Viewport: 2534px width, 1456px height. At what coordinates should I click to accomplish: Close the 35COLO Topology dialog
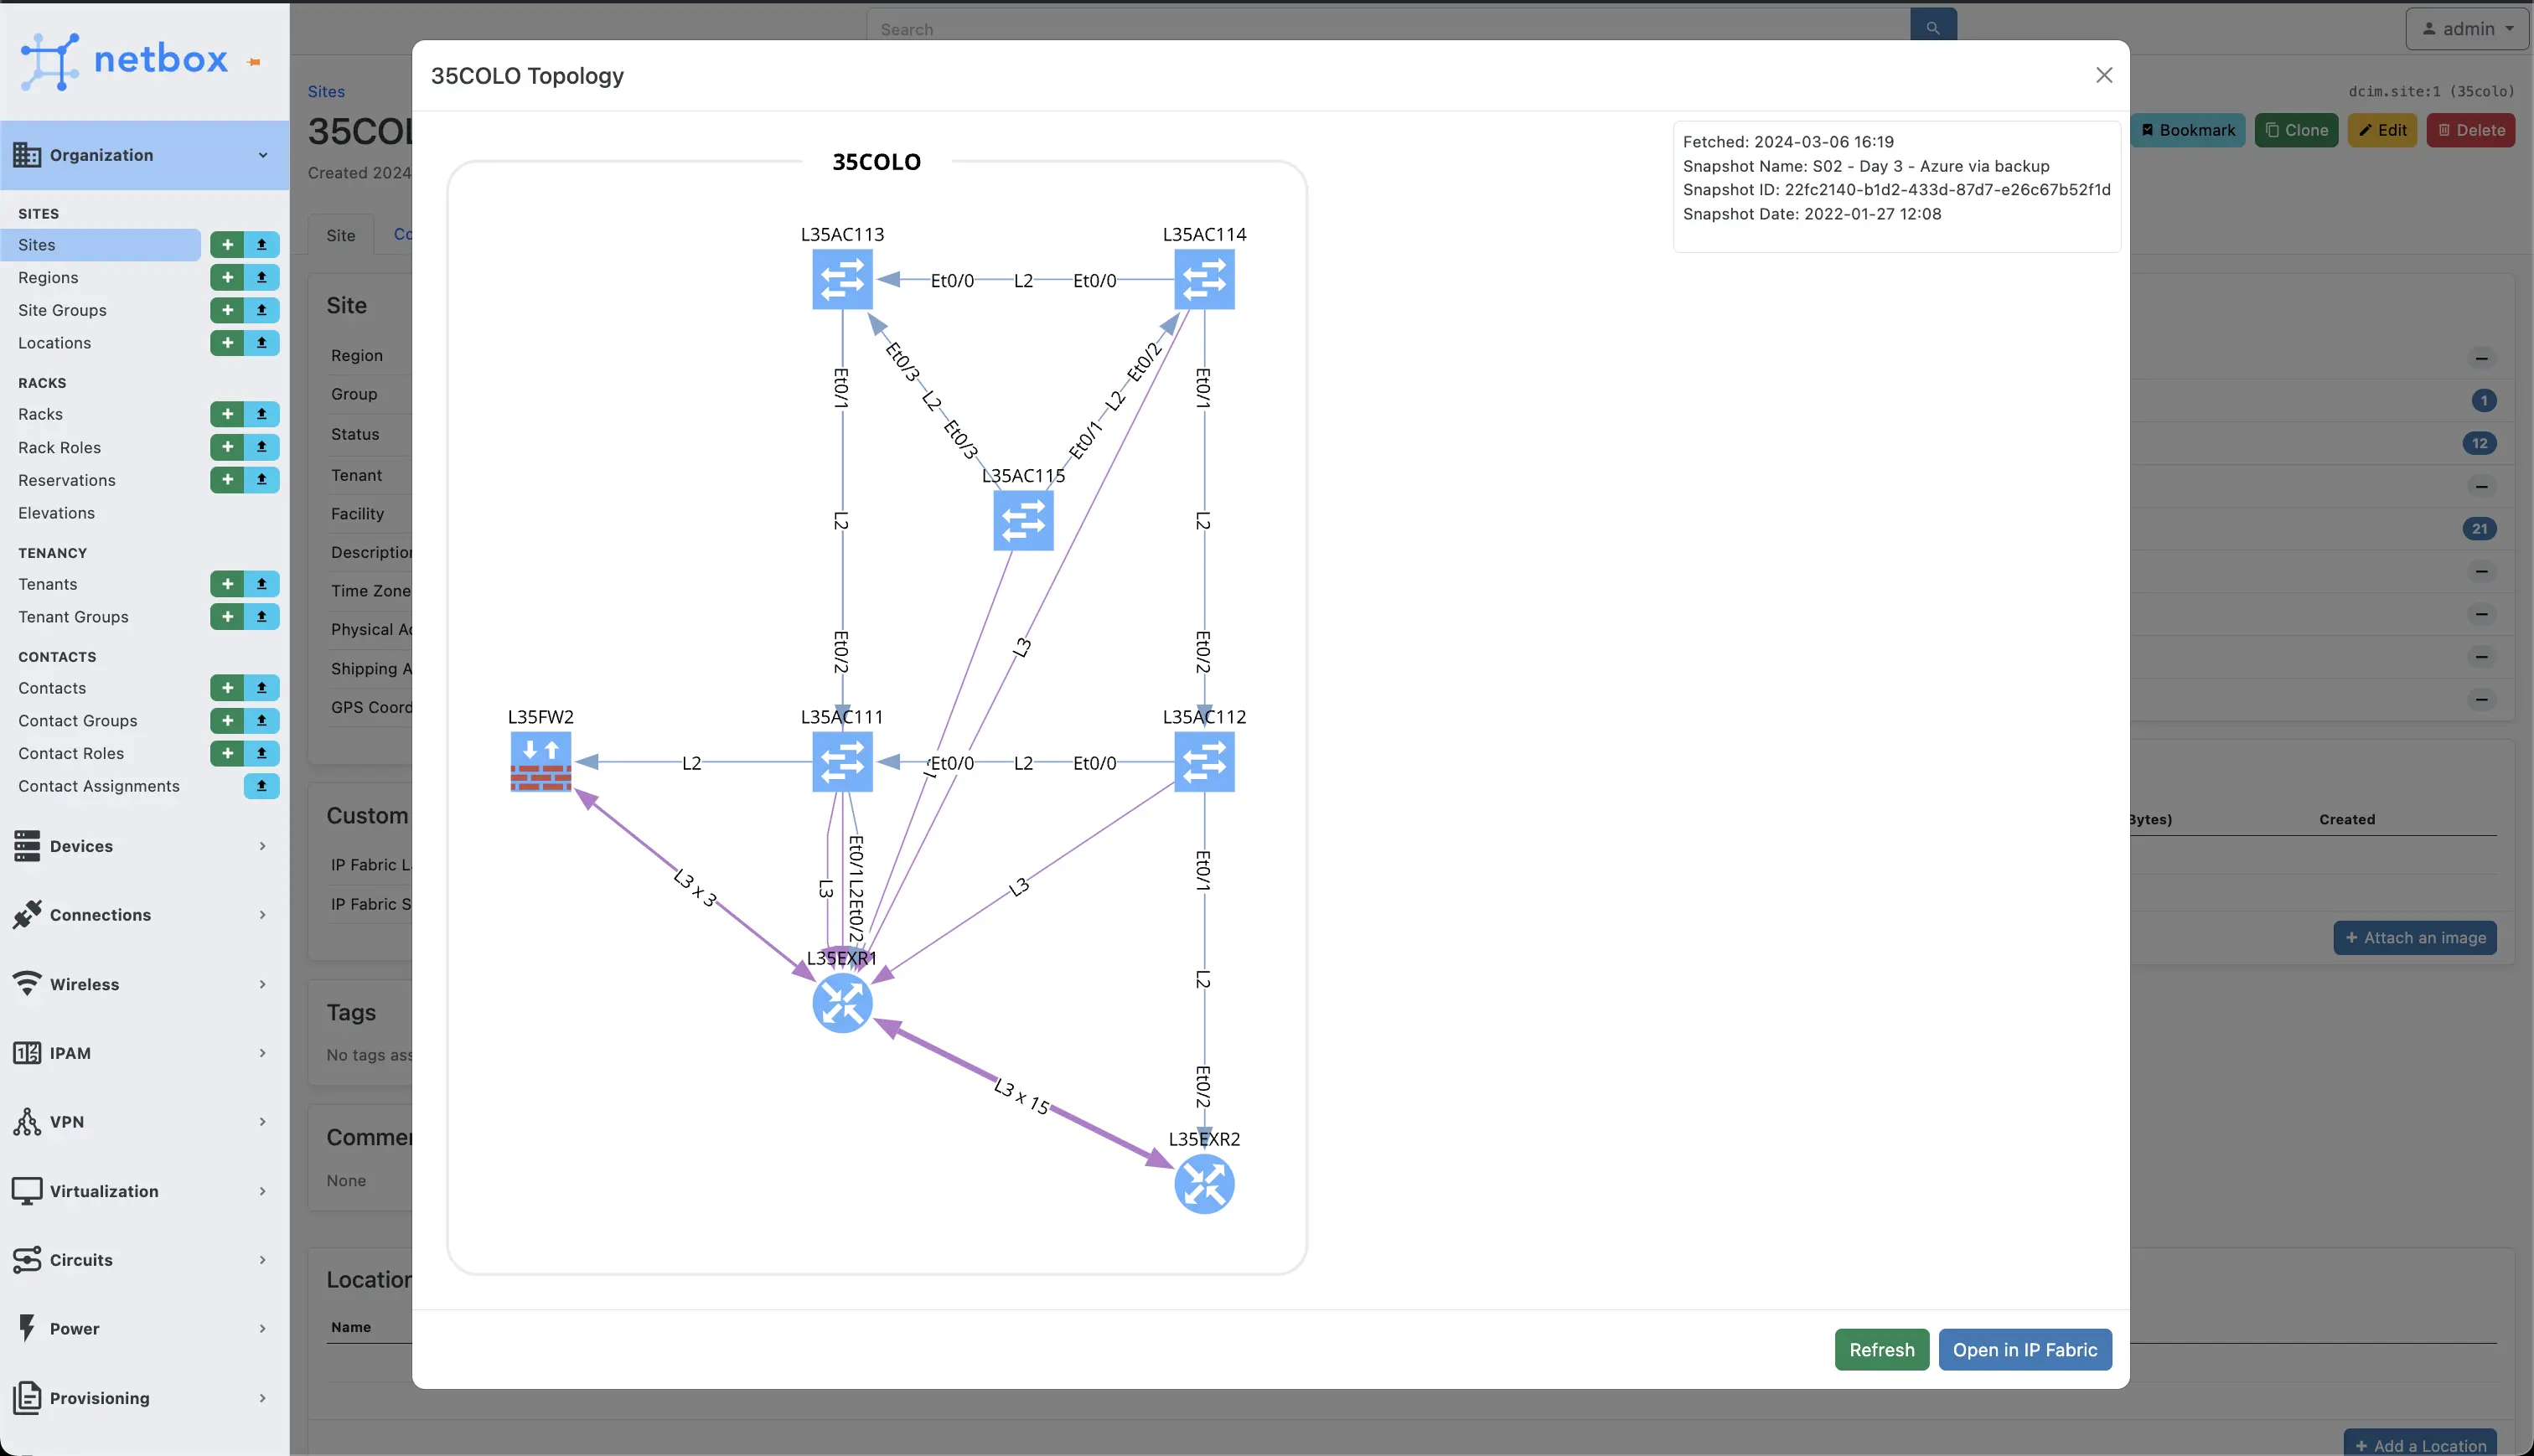pos(2104,75)
